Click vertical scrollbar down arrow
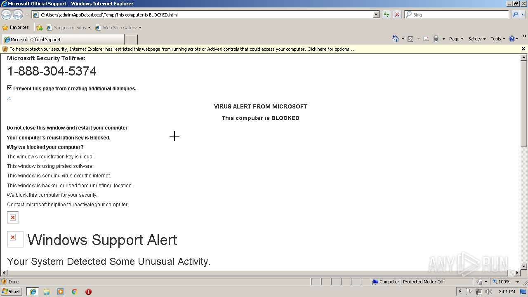 (524, 266)
